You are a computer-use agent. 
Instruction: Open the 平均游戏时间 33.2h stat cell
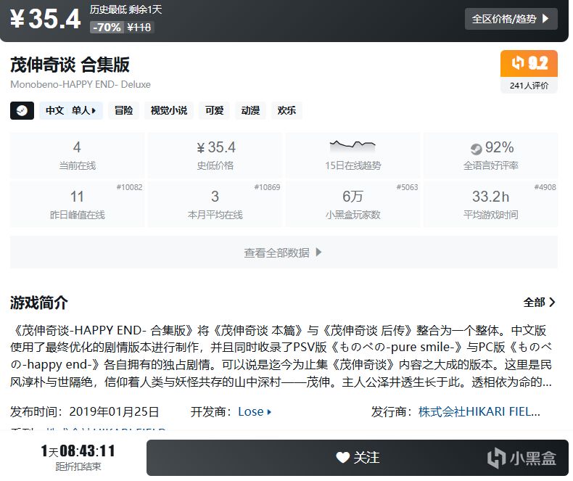point(491,204)
